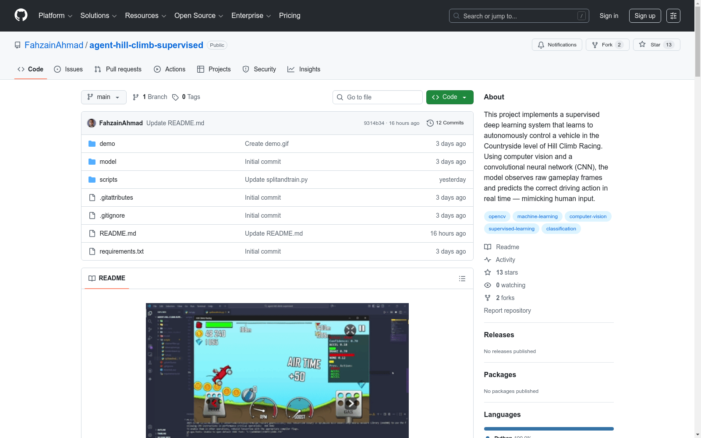Viewport: 701px width, 438px height.
Task: Open the FahzainAhmad owner link
Action: coord(54,45)
